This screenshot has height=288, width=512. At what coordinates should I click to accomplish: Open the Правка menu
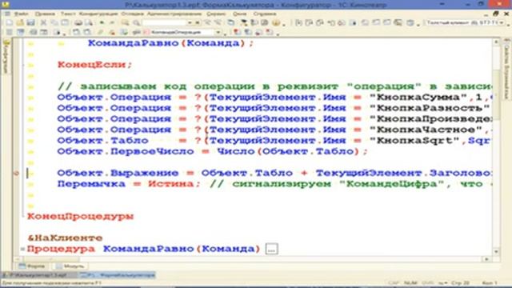pyautogui.click(x=45, y=14)
